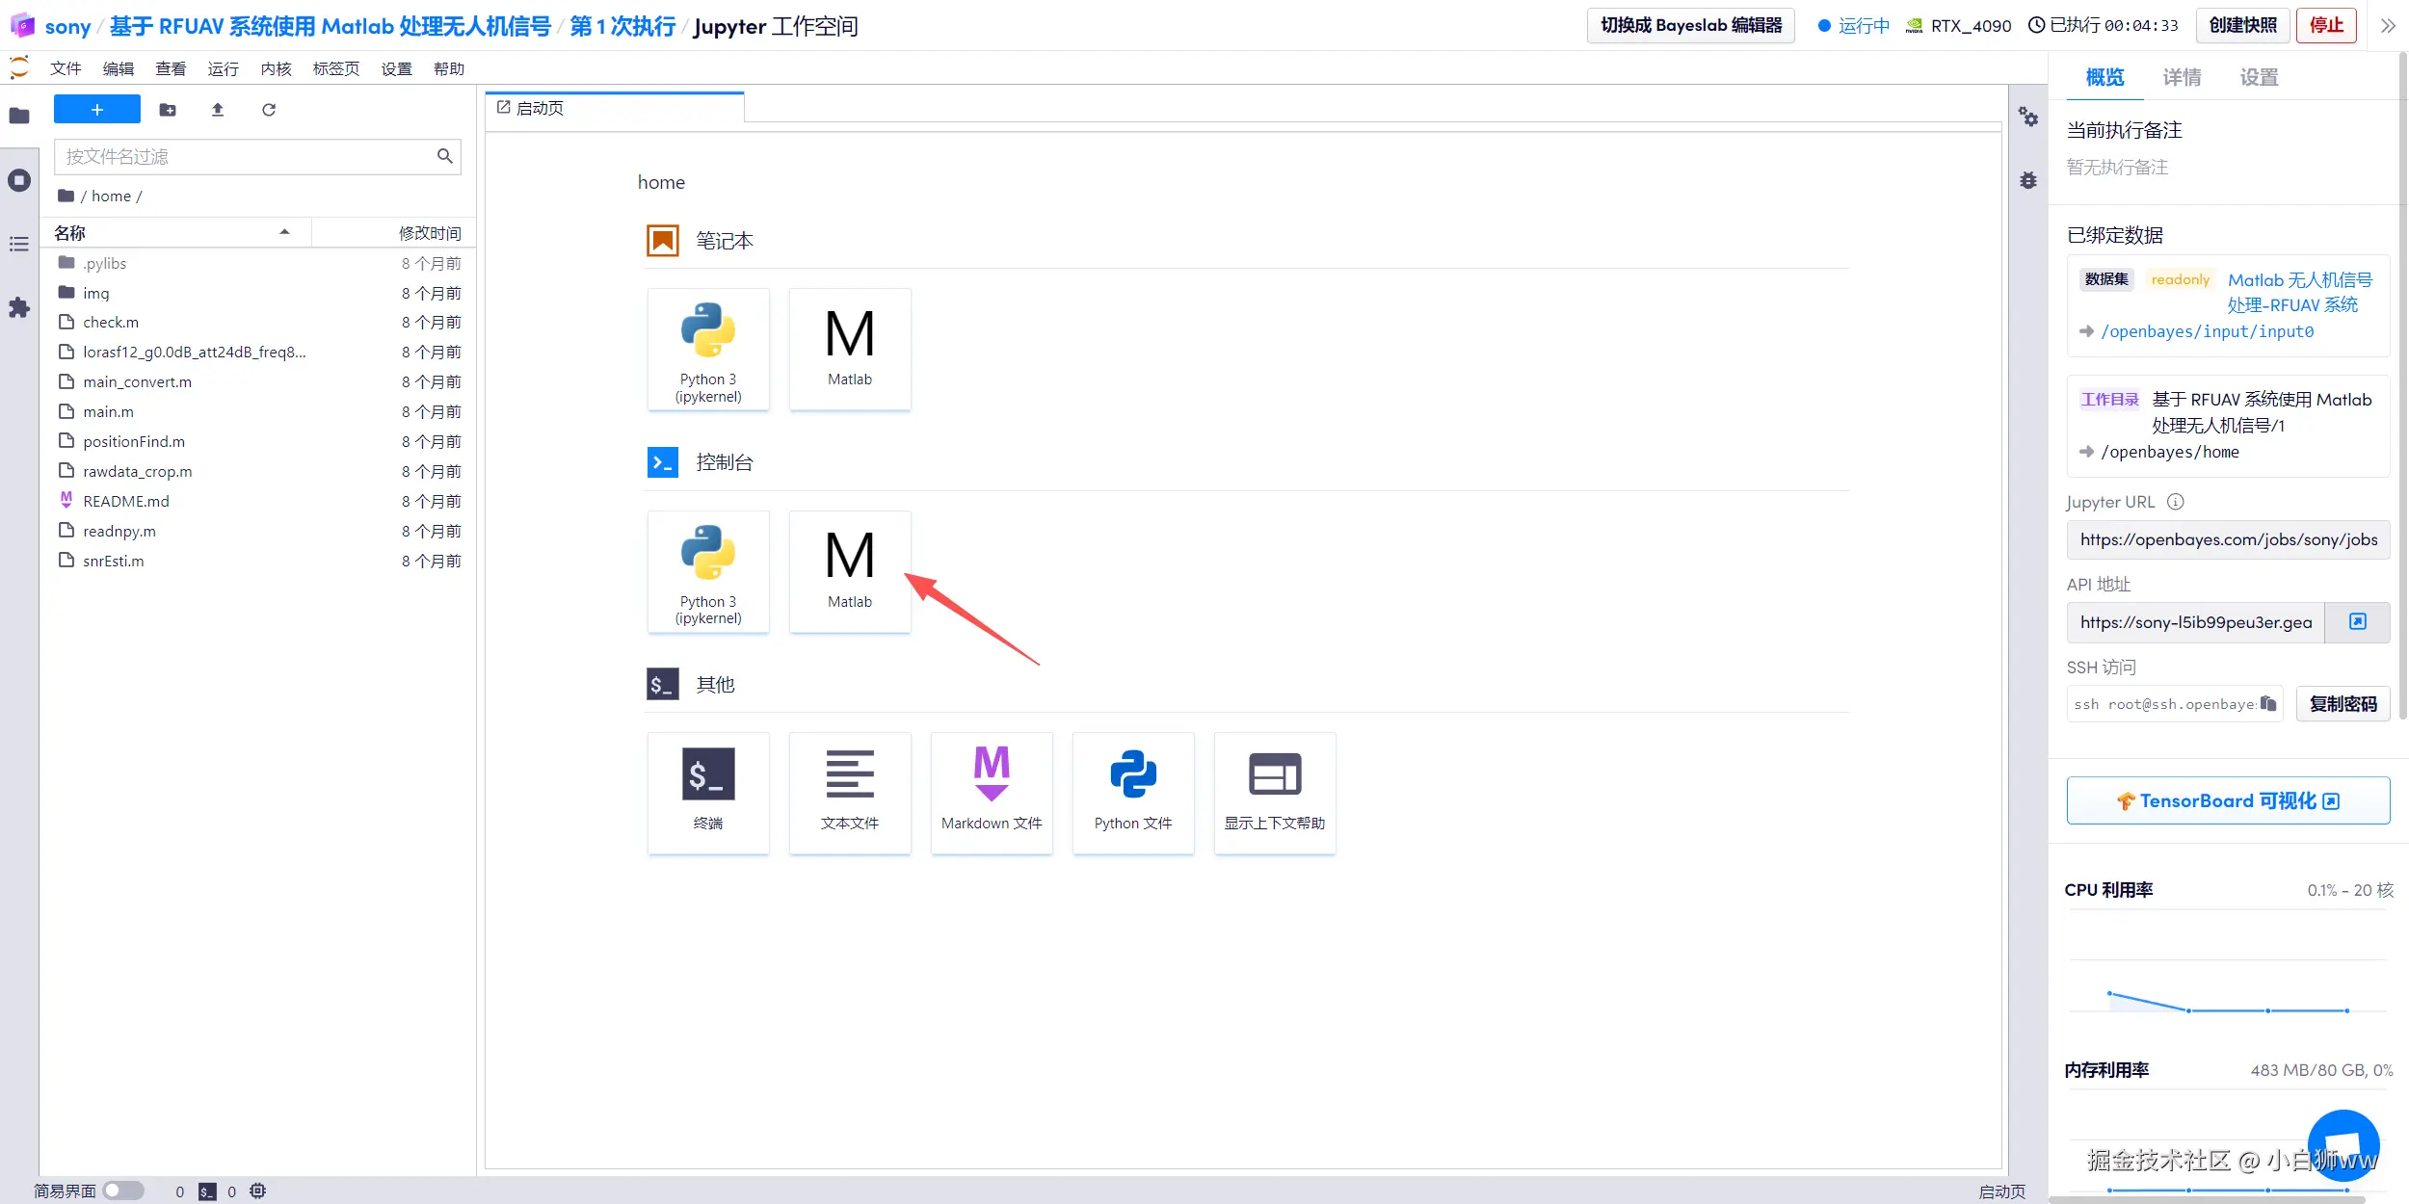
Task: Refresh the file browser list
Action: [x=269, y=110]
